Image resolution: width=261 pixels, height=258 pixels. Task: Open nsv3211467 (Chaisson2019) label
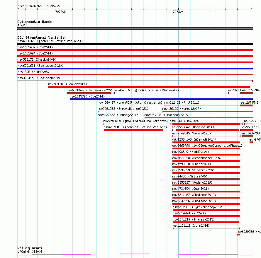194,195
